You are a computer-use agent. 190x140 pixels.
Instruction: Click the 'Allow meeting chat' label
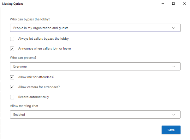[x=24, y=106]
